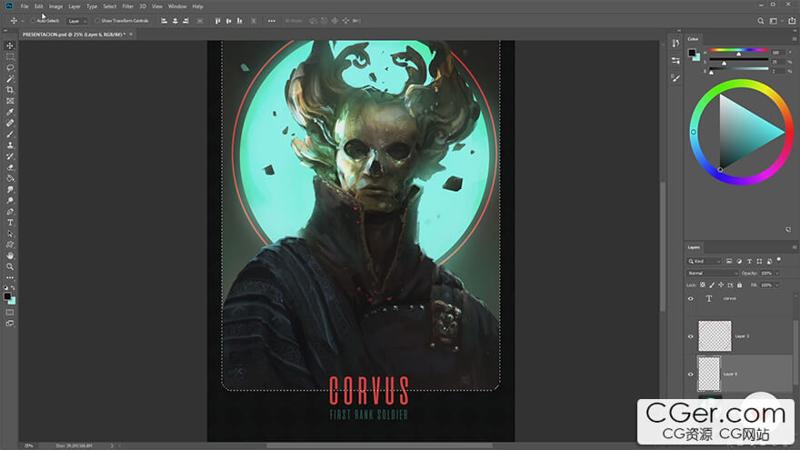
Task: Click the search magnifier in options bar
Action: coord(761,21)
